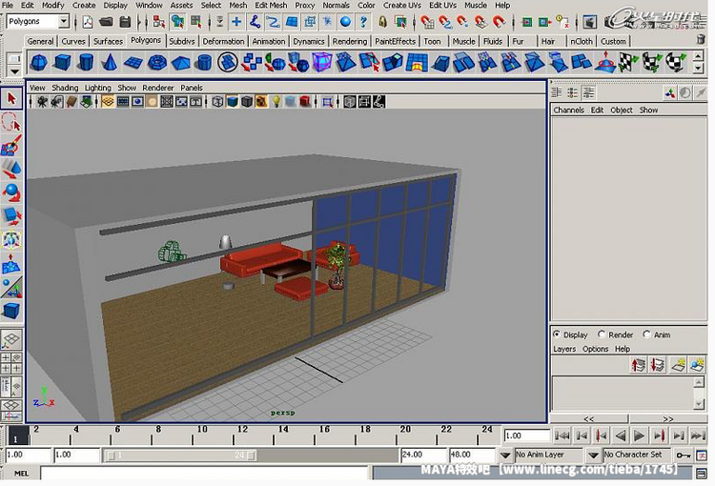Click the MEL command line field
715x486 pixels.
[x=204, y=474]
